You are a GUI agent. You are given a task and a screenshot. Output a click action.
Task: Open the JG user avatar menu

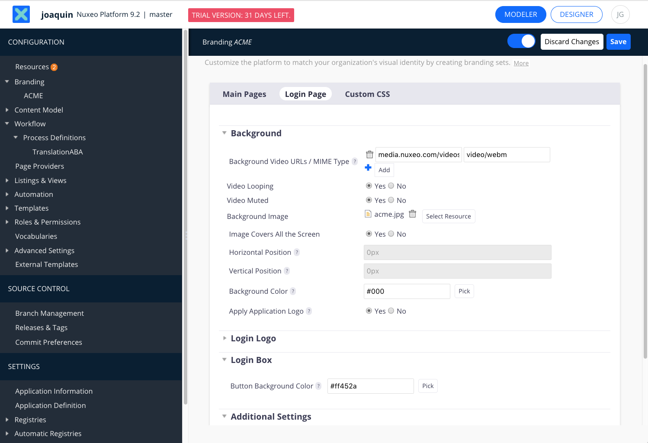click(x=620, y=14)
